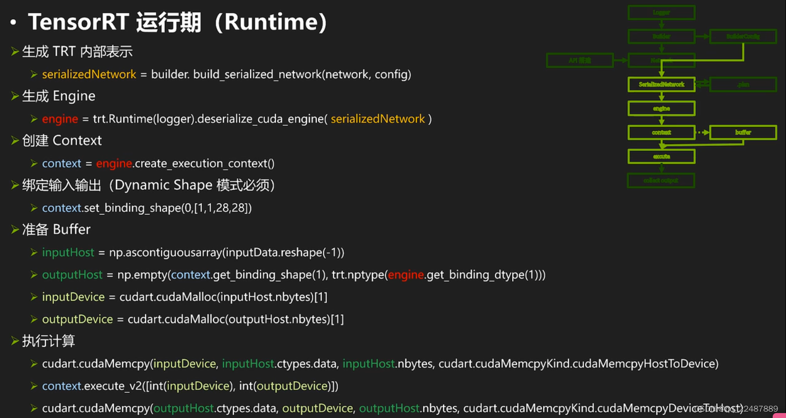Click the "collect output" box in the flowchart
The width and height of the screenshot is (786, 418).
point(661,180)
